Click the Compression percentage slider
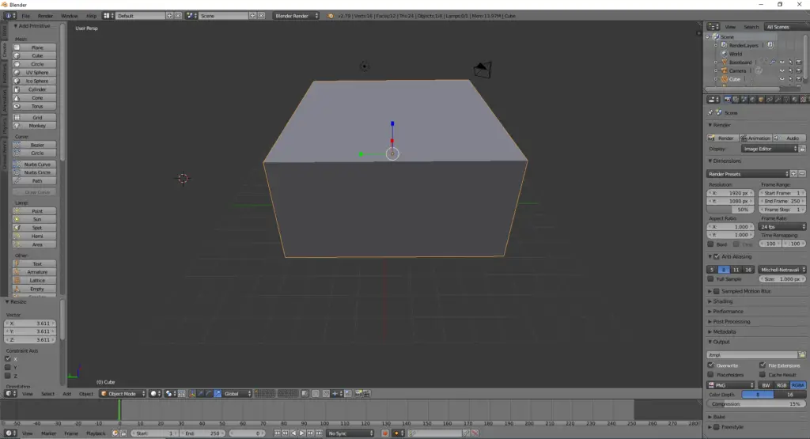The image size is (810, 439). (x=755, y=404)
